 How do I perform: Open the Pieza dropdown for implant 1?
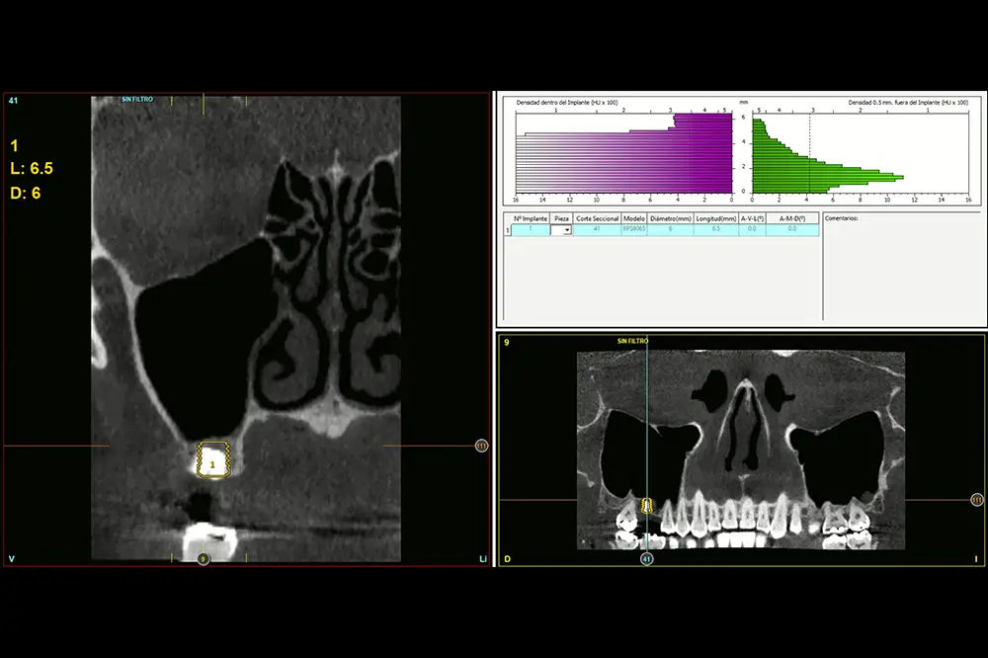coord(566,229)
